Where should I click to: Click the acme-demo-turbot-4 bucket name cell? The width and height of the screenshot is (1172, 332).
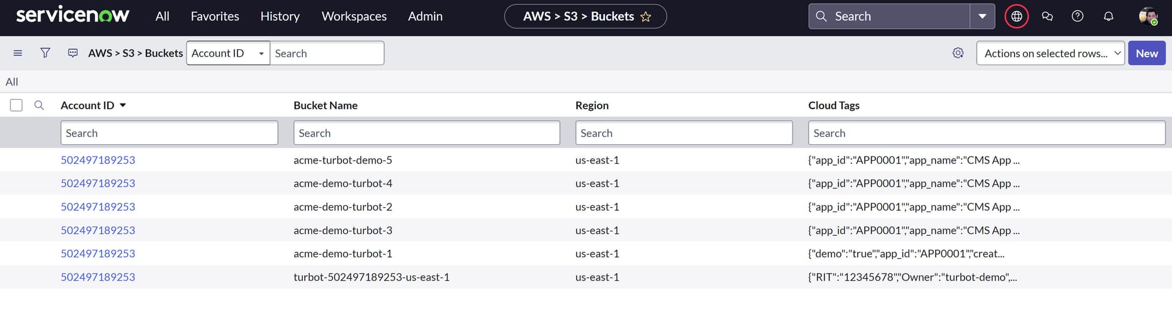click(x=342, y=183)
